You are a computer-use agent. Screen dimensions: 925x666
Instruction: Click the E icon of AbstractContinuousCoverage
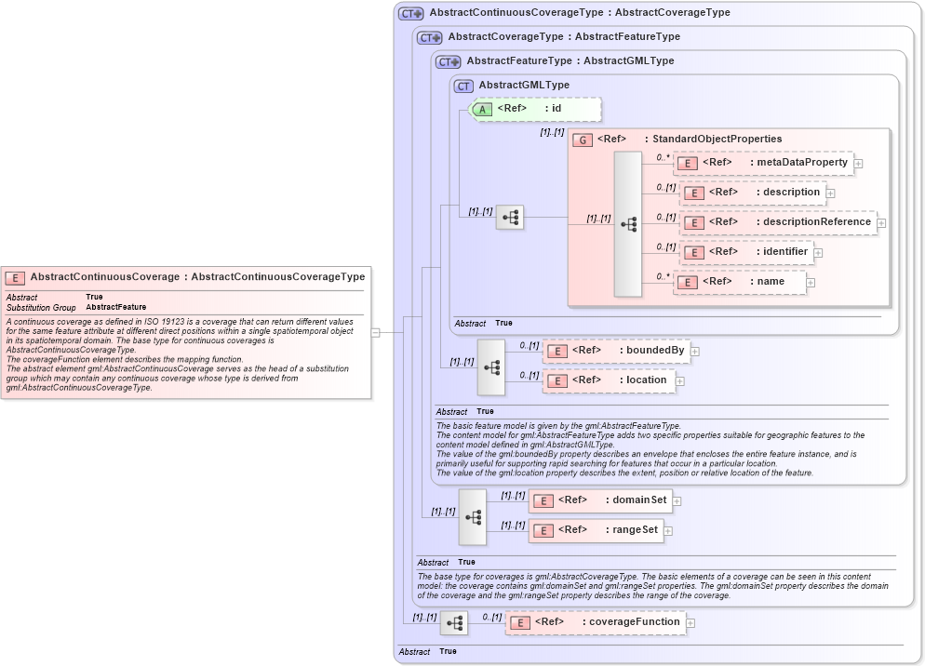coord(15,278)
